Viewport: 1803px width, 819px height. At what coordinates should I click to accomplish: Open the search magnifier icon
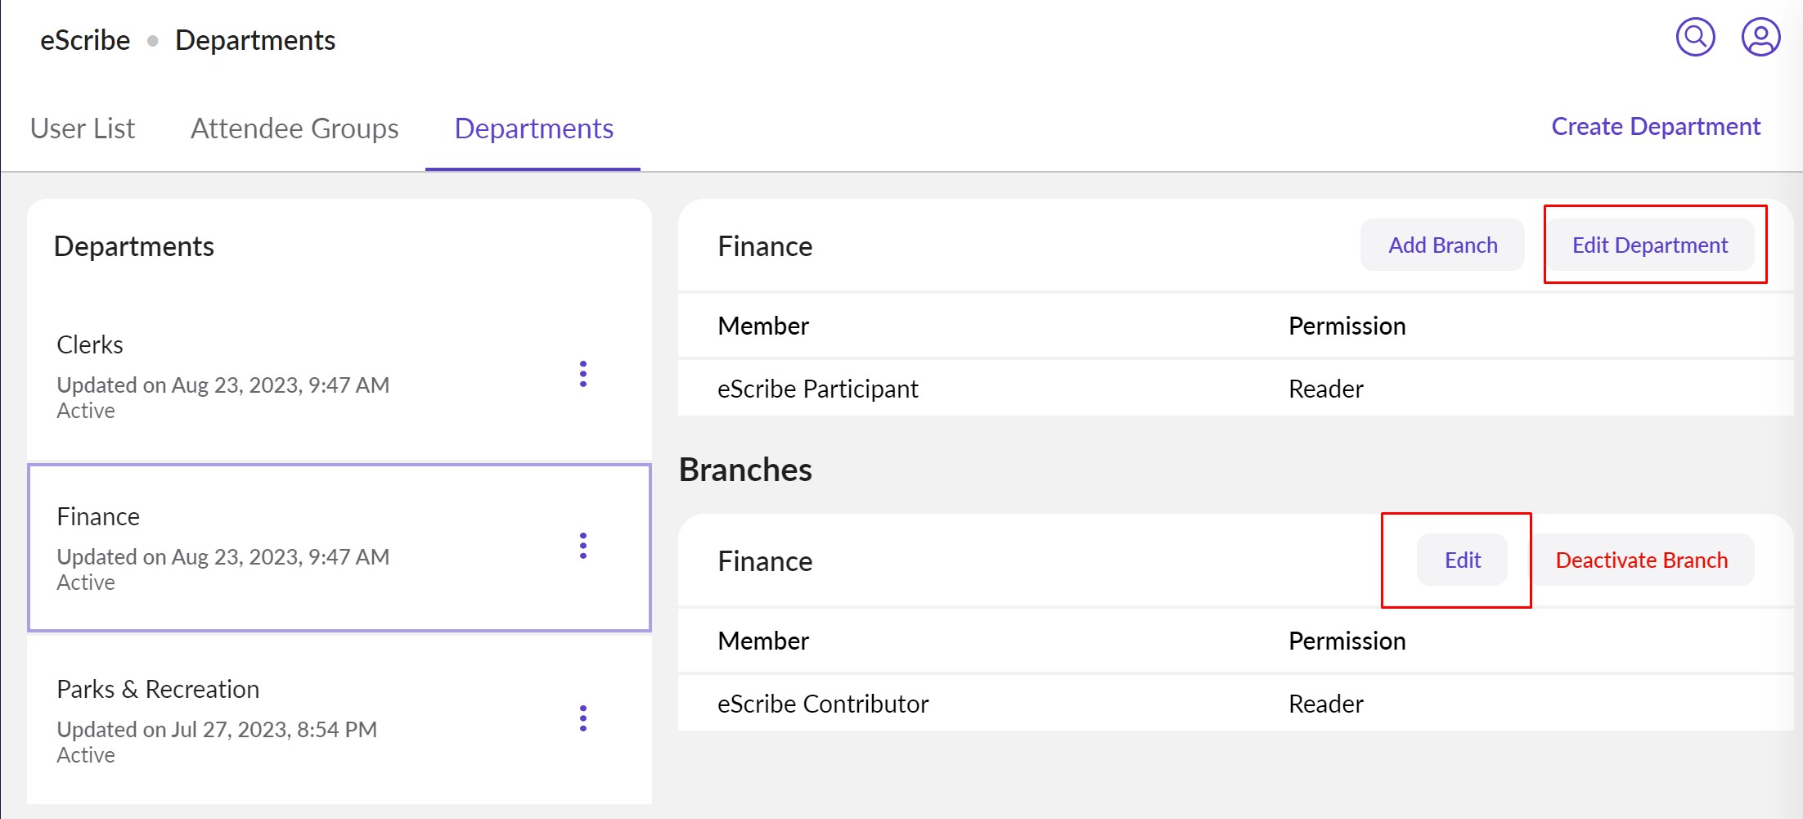pyautogui.click(x=1695, y=38)
